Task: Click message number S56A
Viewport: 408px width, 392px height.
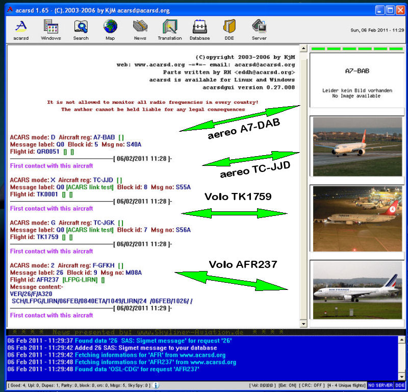Action: pyautogui.click(x=183, y=230)
